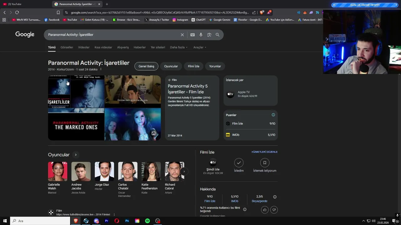
Task: Click the info icon next to Puanlar
Action: pyautogui.click(x=273, y=115)
